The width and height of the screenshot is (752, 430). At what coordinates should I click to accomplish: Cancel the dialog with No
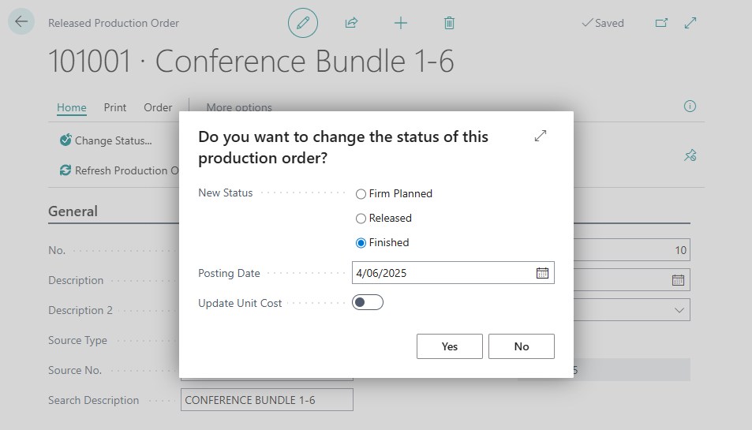click(x=522, y=346)
